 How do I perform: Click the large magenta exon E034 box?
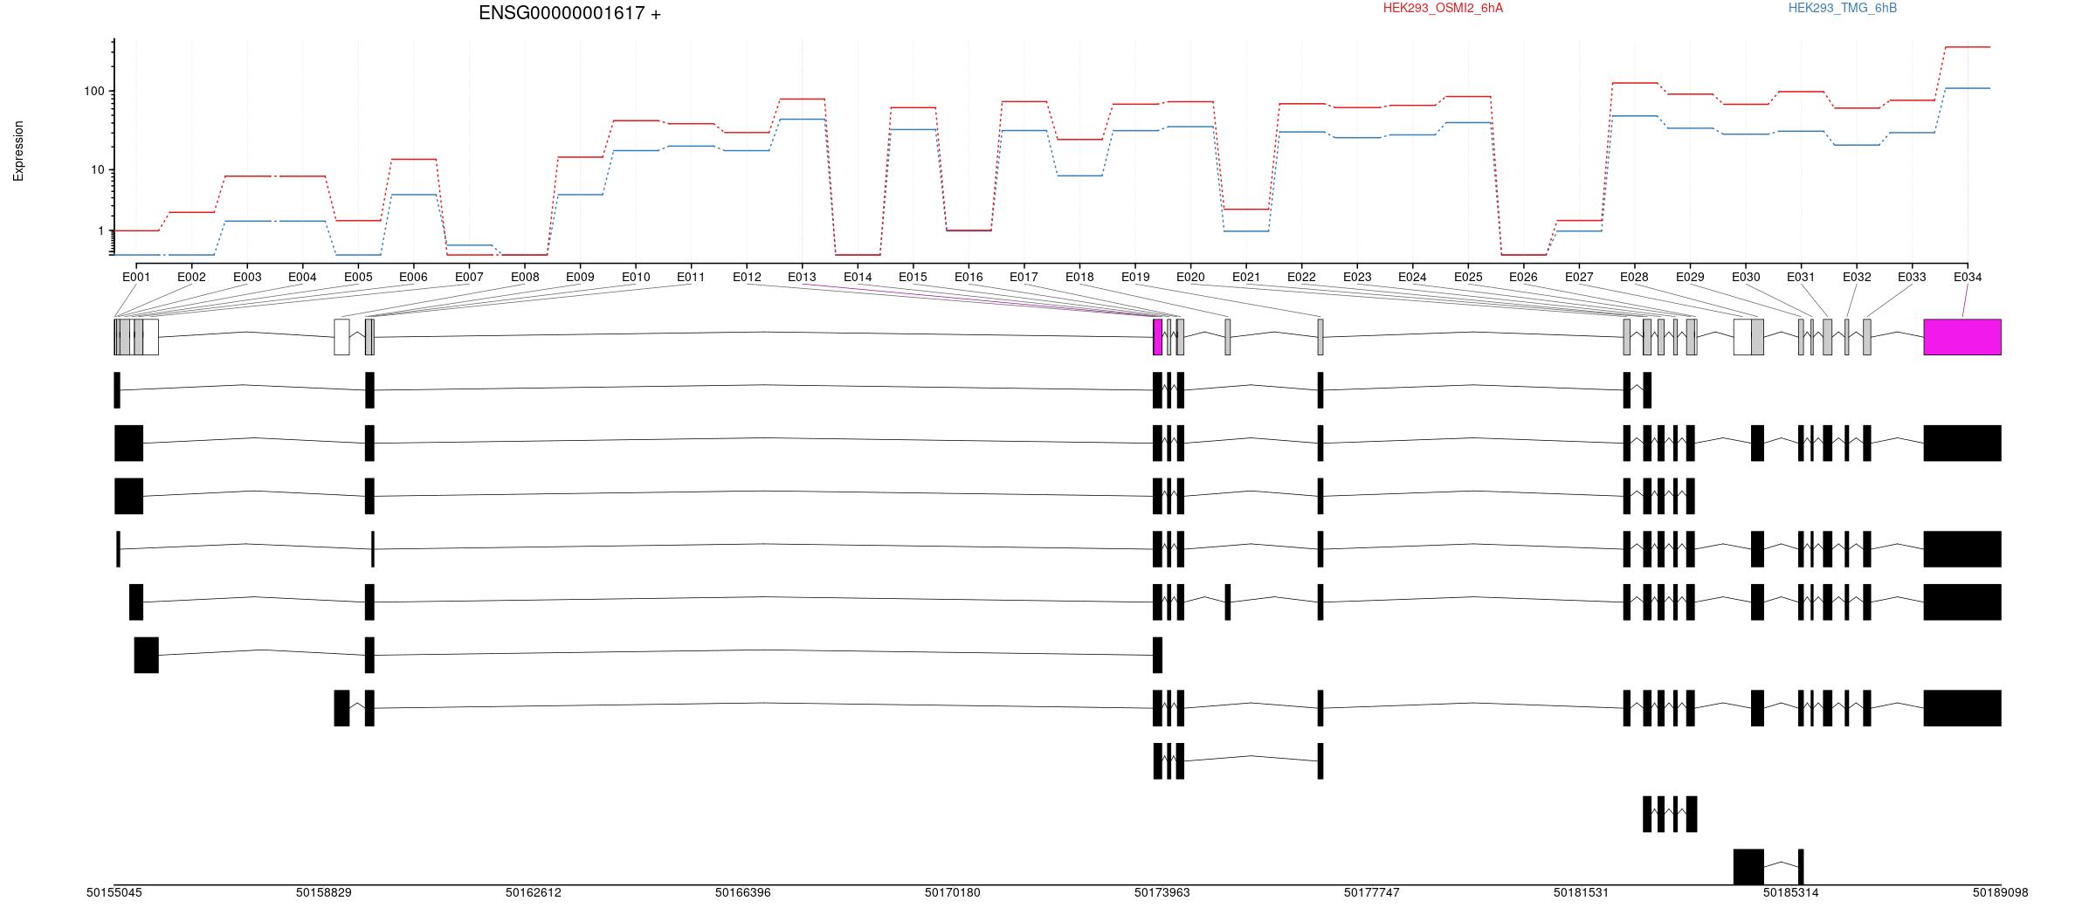pyautogui.click(x=1962, y=337)
